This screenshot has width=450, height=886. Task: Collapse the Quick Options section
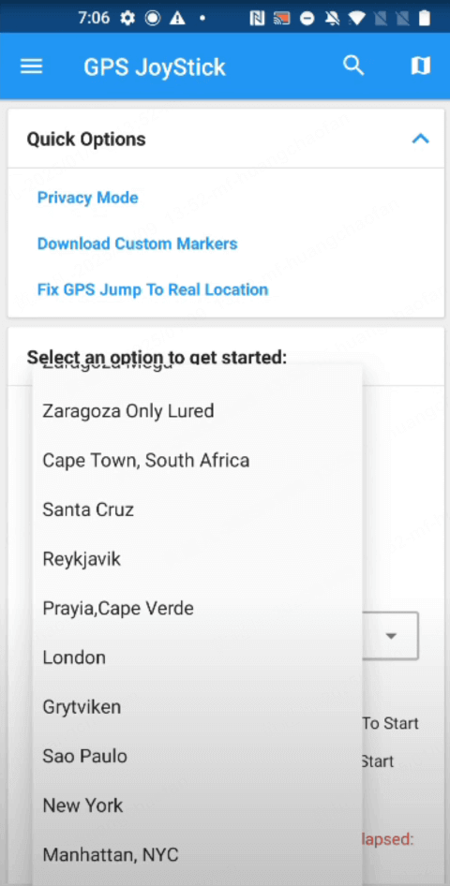pos(420,139)
